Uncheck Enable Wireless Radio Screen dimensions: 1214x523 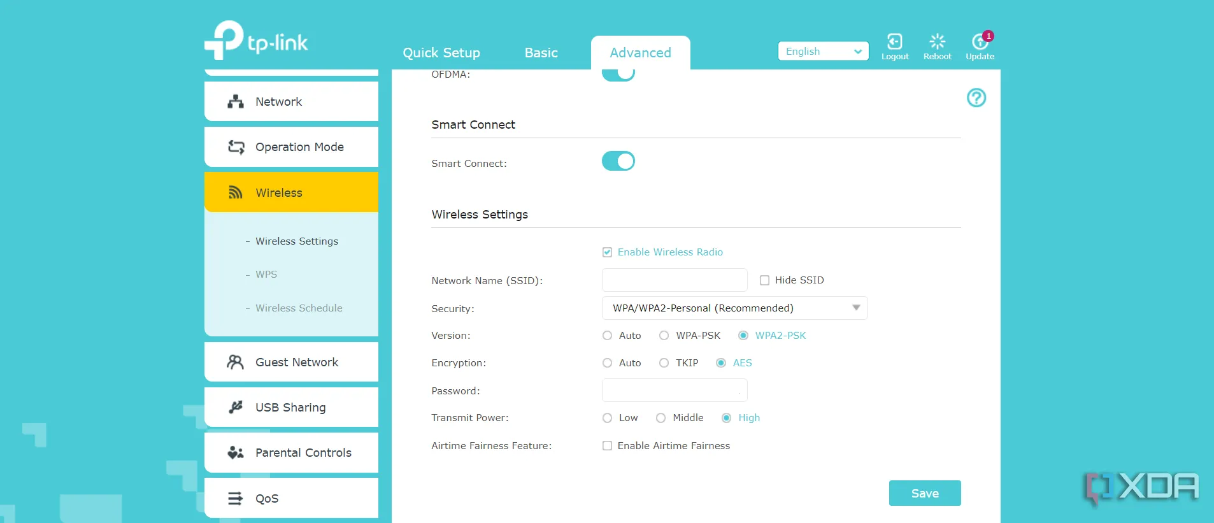608,252
